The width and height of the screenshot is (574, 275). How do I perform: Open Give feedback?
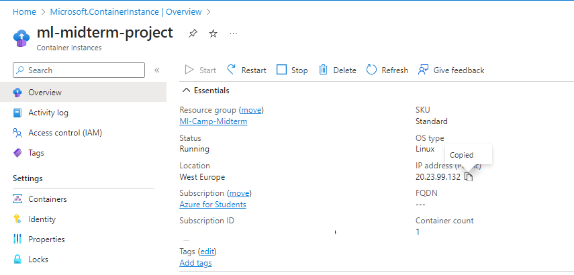point(451,70)
